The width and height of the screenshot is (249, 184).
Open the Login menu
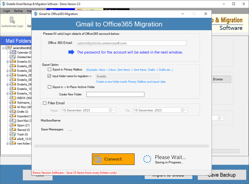(x=7, y=11)
